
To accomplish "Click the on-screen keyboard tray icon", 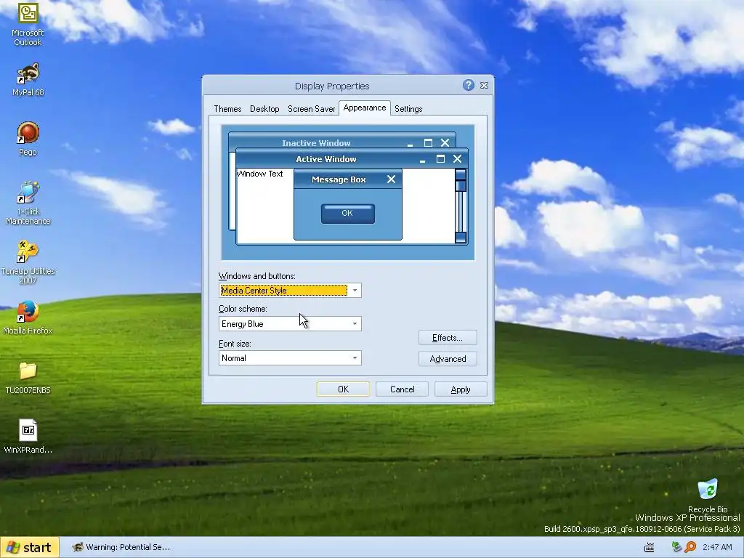I will [x=649, y=548].
